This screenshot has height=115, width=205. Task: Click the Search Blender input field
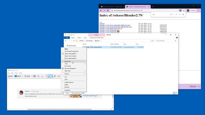(166, 41)
